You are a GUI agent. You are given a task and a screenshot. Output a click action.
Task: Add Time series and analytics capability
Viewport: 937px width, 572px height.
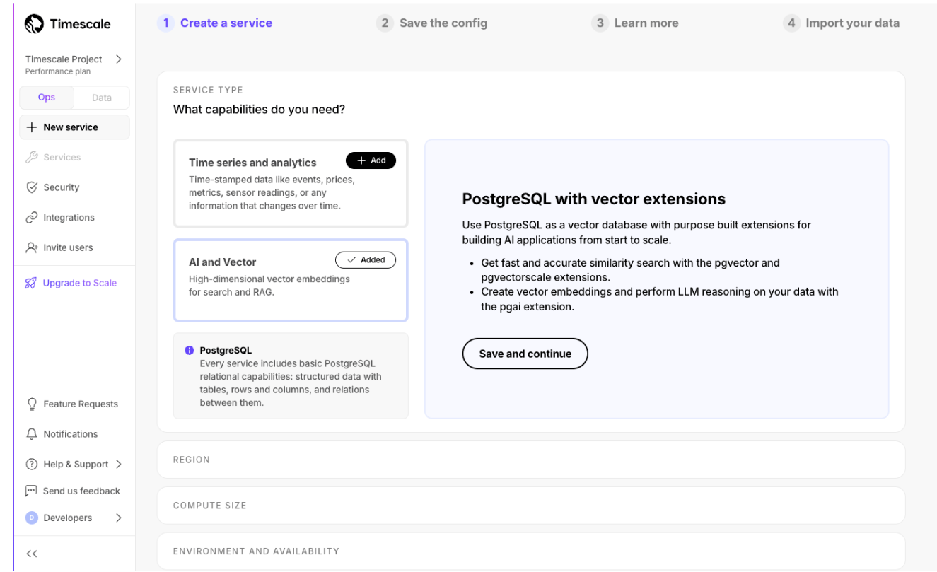coord(371,160)
